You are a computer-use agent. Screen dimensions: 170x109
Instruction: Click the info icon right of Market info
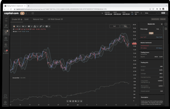(x=166, y=24)
